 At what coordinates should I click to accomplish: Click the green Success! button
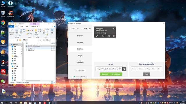pos(105,74)
